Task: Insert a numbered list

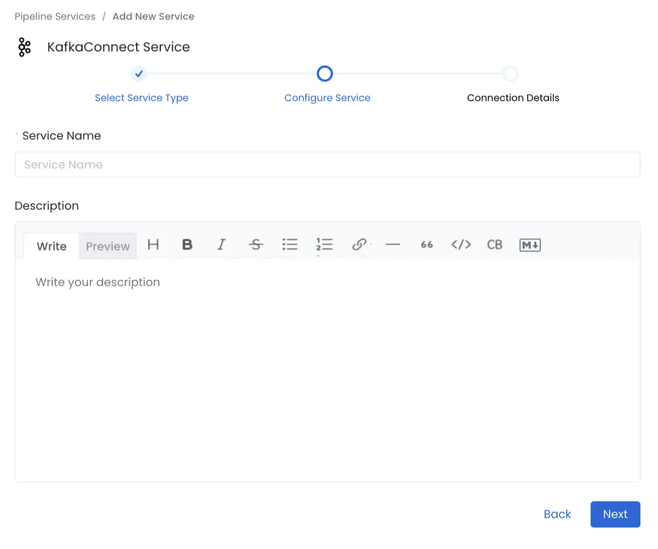Action: [x=324, y=245]
